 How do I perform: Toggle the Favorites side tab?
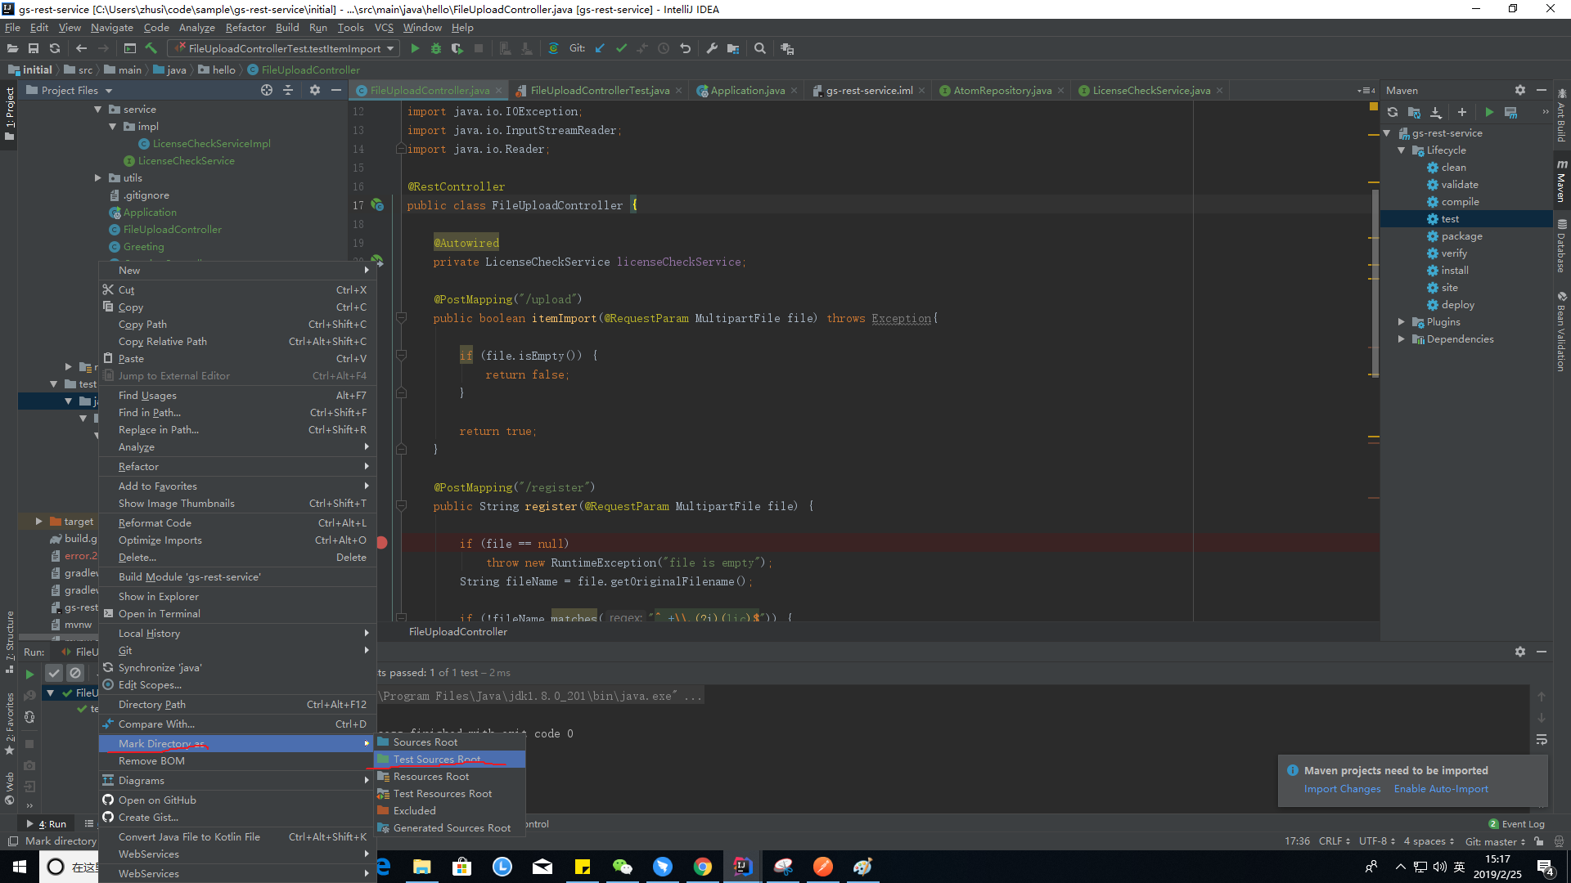pyautogui.click(x=10, y=724)
